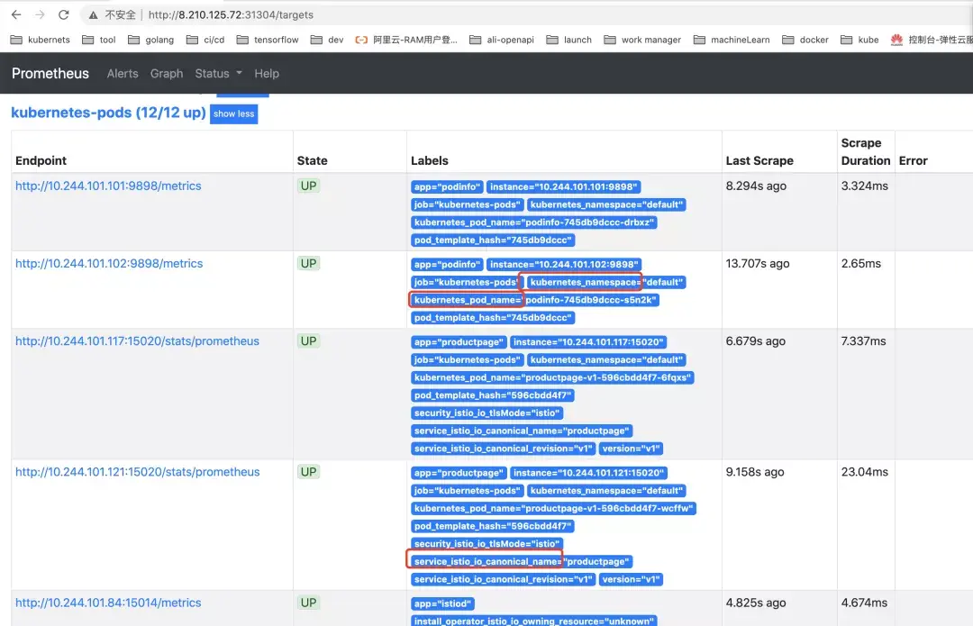Click label kubernetes_pod_name="podinfo-745db9dccc-s5n2k"
973x626 pixels.
534,300
